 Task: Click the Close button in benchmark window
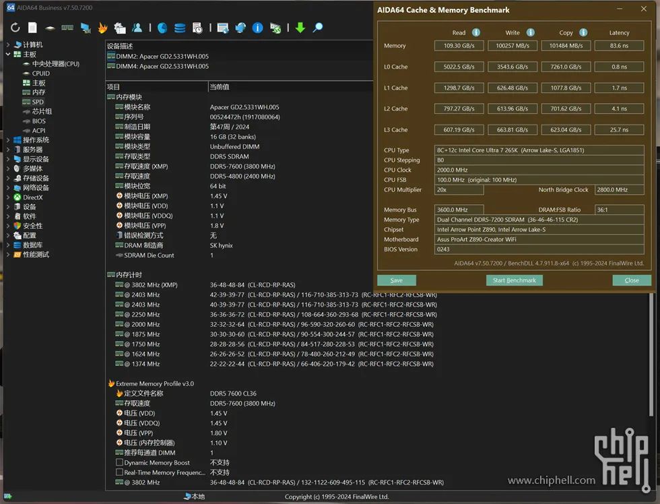tap(632, 280)
